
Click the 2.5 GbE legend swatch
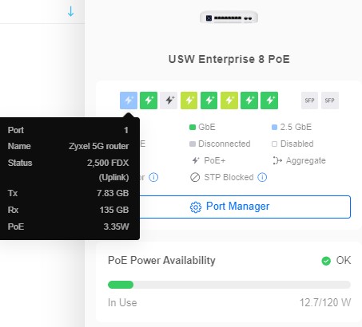coord(274,128)
